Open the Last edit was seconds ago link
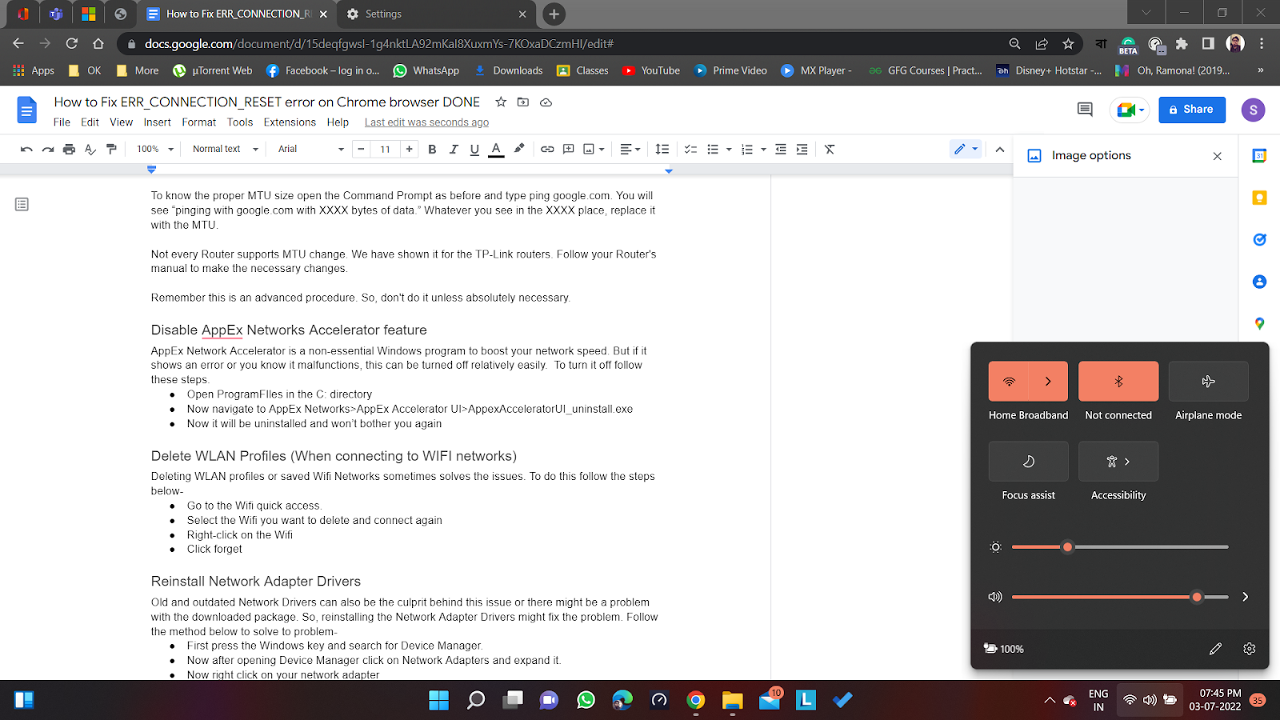The image size is (1280, 720). click(x=426, y=122)
